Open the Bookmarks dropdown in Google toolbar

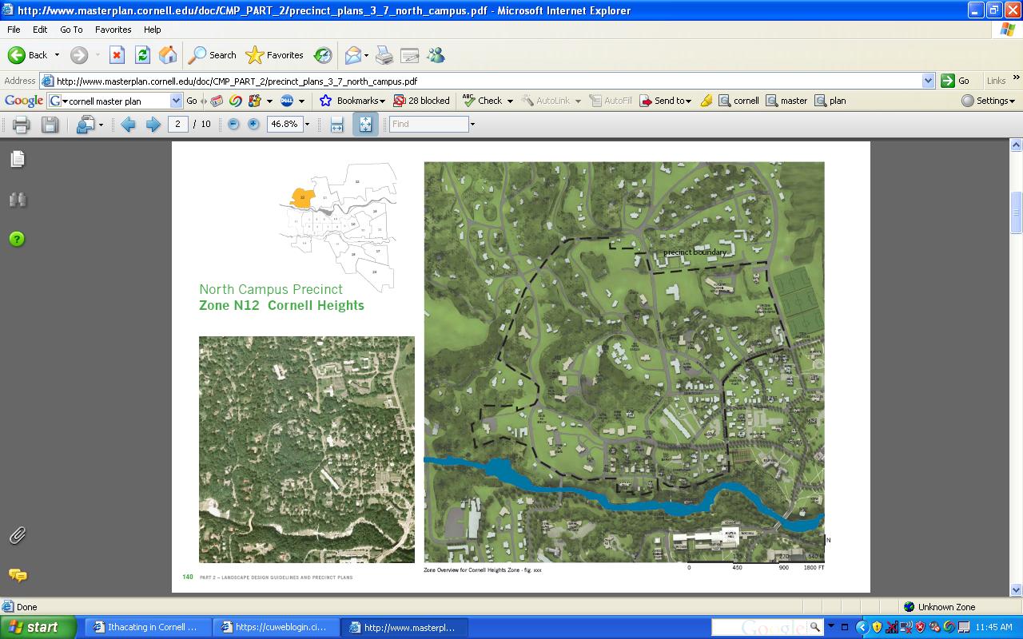352,101
